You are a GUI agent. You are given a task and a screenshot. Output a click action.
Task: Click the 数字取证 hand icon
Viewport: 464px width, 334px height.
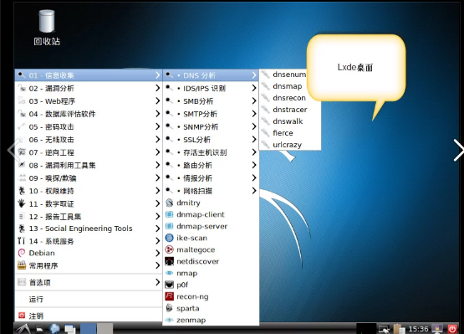click(x=22, y=203)
